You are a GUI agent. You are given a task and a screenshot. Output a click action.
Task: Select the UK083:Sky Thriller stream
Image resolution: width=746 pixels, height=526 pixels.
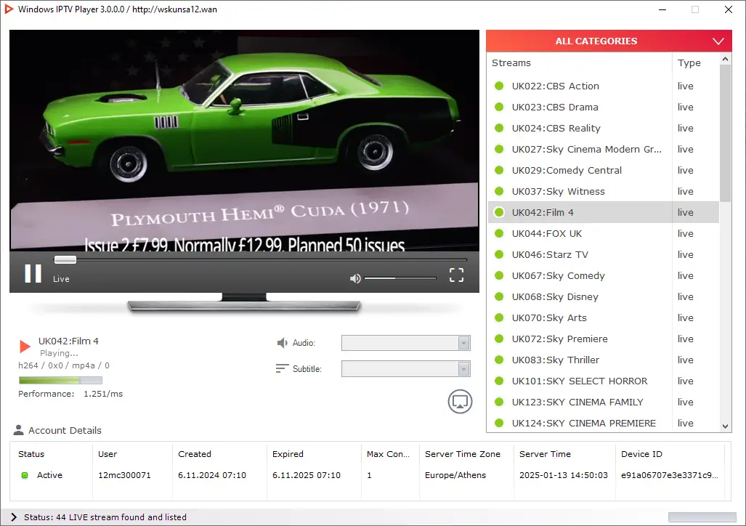click(x=604, y=360)
